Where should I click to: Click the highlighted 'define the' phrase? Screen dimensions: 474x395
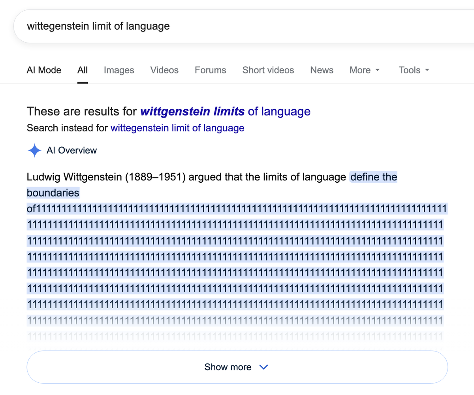[x=374, y=177]
